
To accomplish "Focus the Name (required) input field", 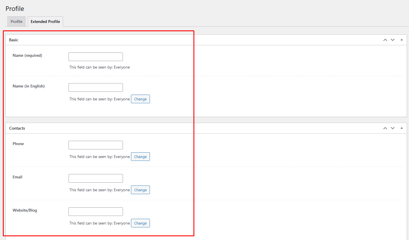I will (x=96, y=57).
